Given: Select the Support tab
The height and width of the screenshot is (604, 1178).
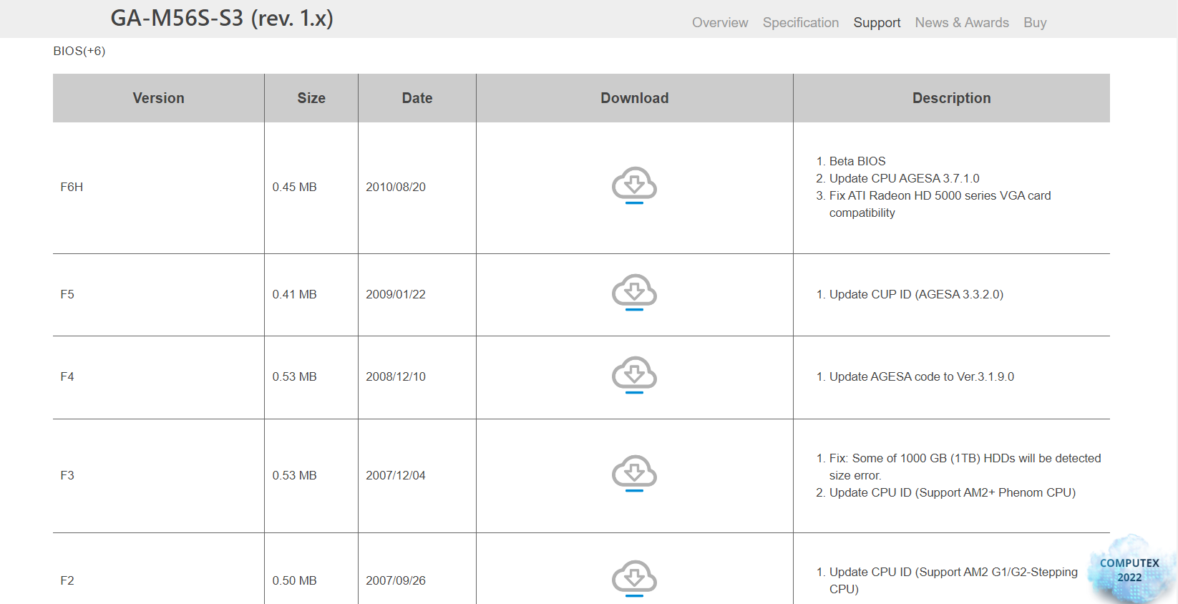Looking at the screenshot, I should pyautogui.click(x=877, y=23).
